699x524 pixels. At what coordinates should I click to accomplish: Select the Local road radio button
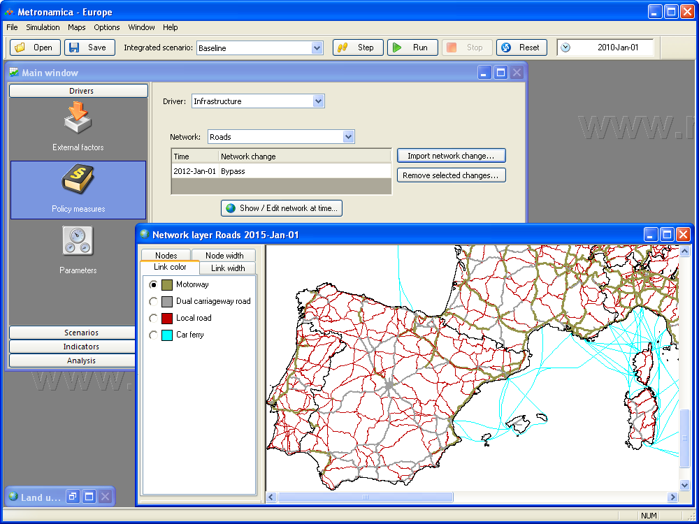point(153,318)
